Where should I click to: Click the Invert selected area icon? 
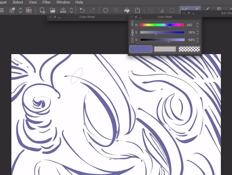(161, 10)
